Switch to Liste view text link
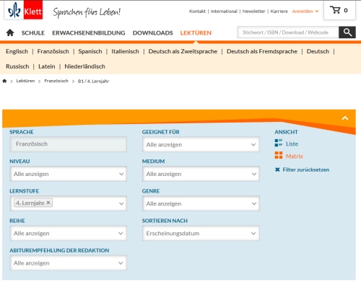 [x=292, y=144]
